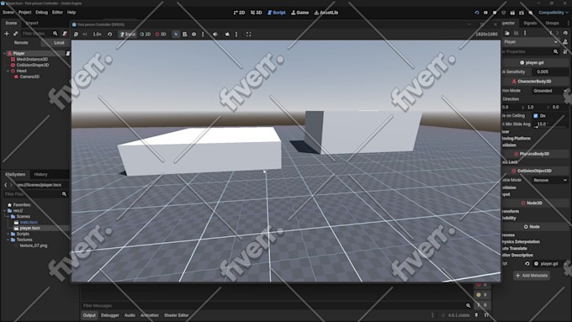Collapse the Head node in scene tree
Screen dimensions: 572x322
click(8, 71)
